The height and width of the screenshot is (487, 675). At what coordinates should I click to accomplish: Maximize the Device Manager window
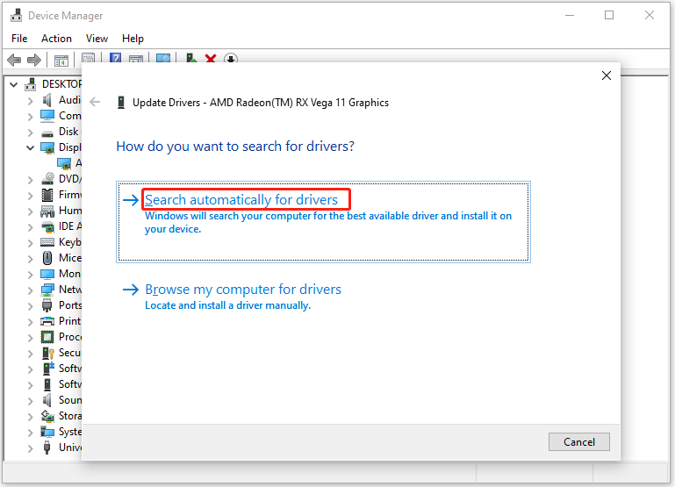609,16
